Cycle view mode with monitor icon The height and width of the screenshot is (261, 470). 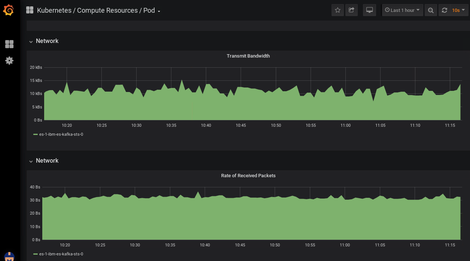[x=369, y=10]
